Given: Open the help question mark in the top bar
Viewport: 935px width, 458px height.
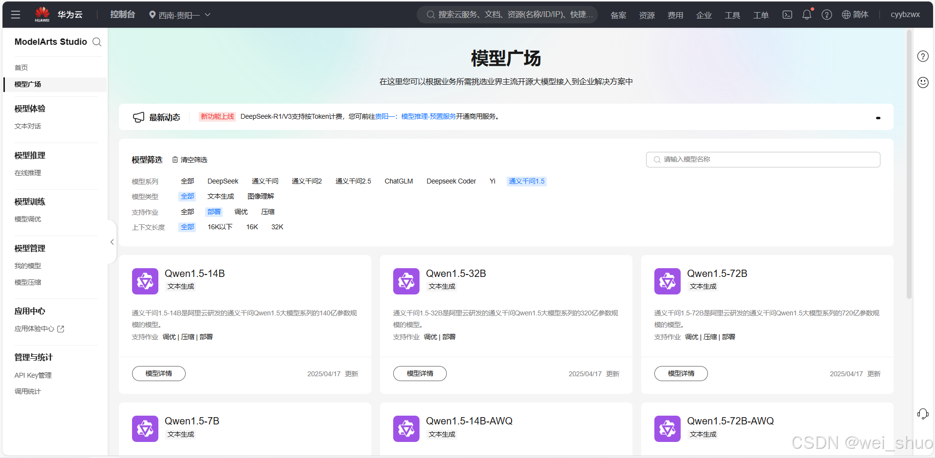Looking at the screenshot, I should [827, 15].
